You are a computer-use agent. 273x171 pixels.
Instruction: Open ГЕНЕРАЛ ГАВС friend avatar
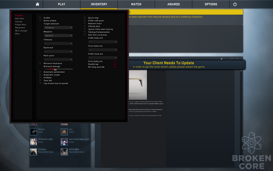pyautogui.click(x=33, y=142)
